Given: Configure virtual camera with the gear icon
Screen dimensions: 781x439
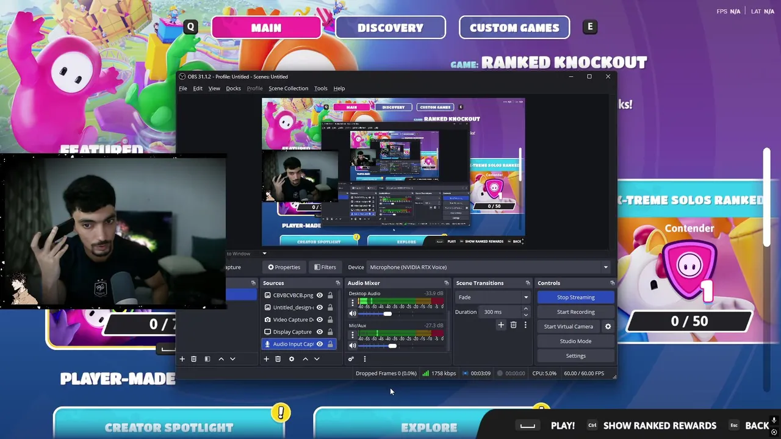Looking at the screenshot, I should pos(608,327).
